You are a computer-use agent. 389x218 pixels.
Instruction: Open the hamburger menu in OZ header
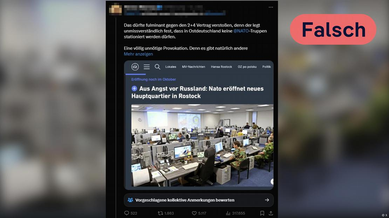146,67
